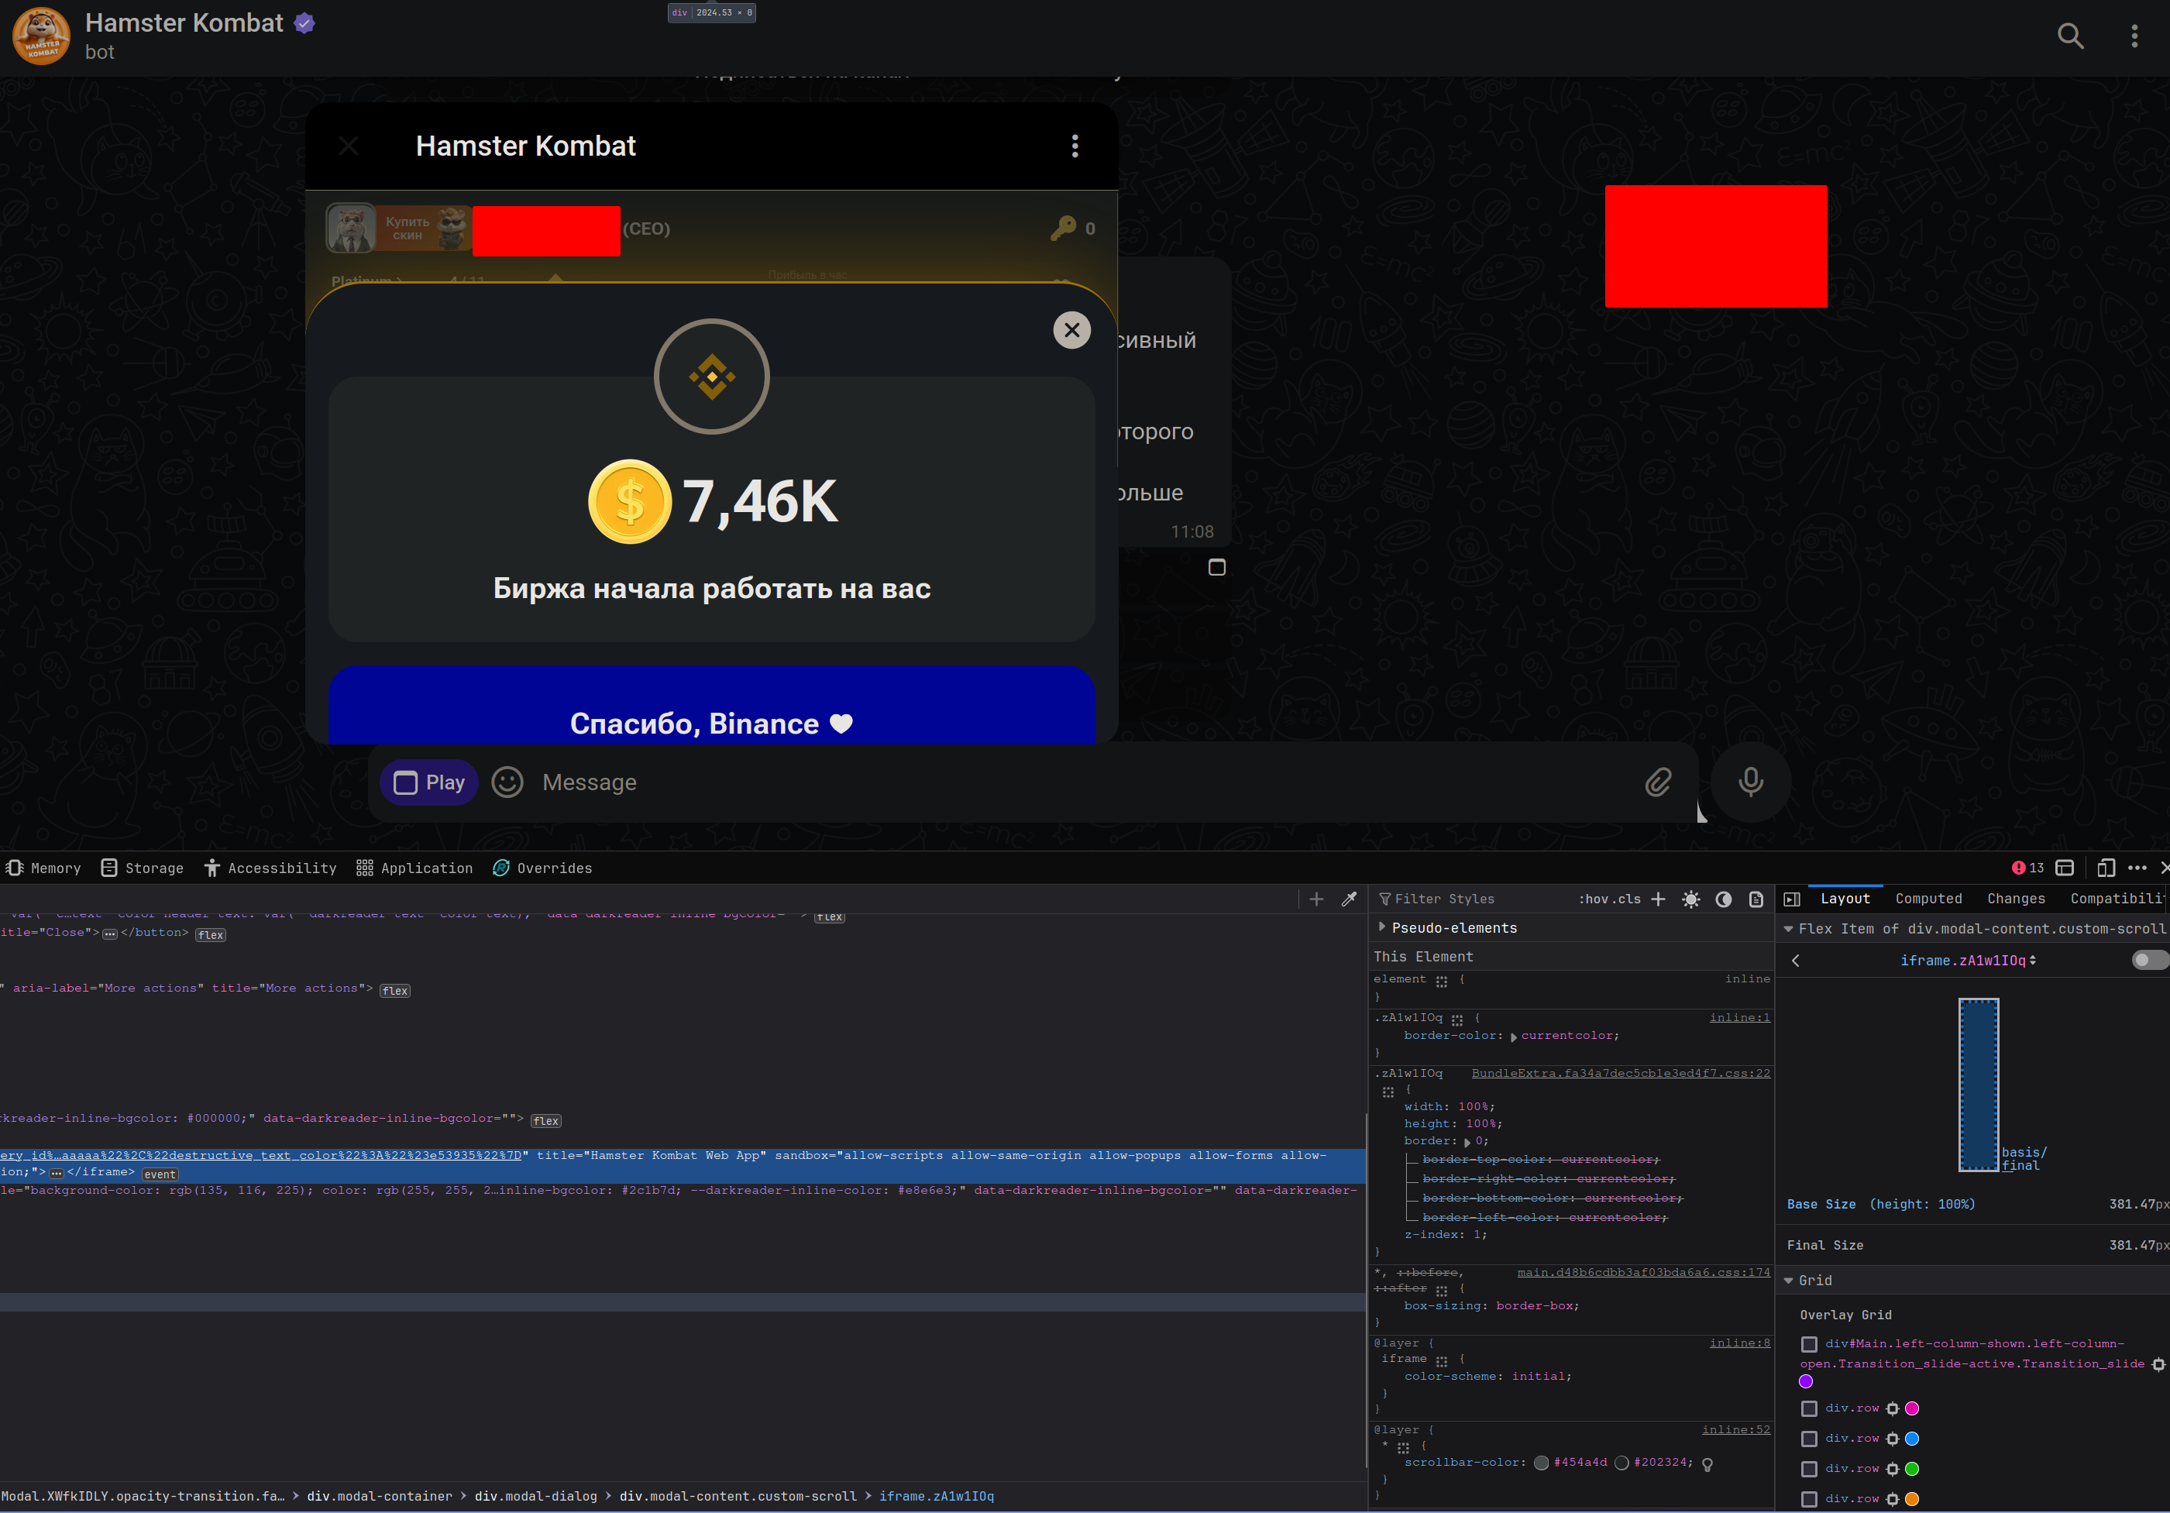Select the Layout tab in DevTools
This screenshot has width=2170, height=1513.
tap(1845, 898)
